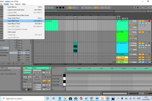Screen dimensions: 152x101
Task: Choose Consolidate Time to New Scene
Action: [24, 15]
